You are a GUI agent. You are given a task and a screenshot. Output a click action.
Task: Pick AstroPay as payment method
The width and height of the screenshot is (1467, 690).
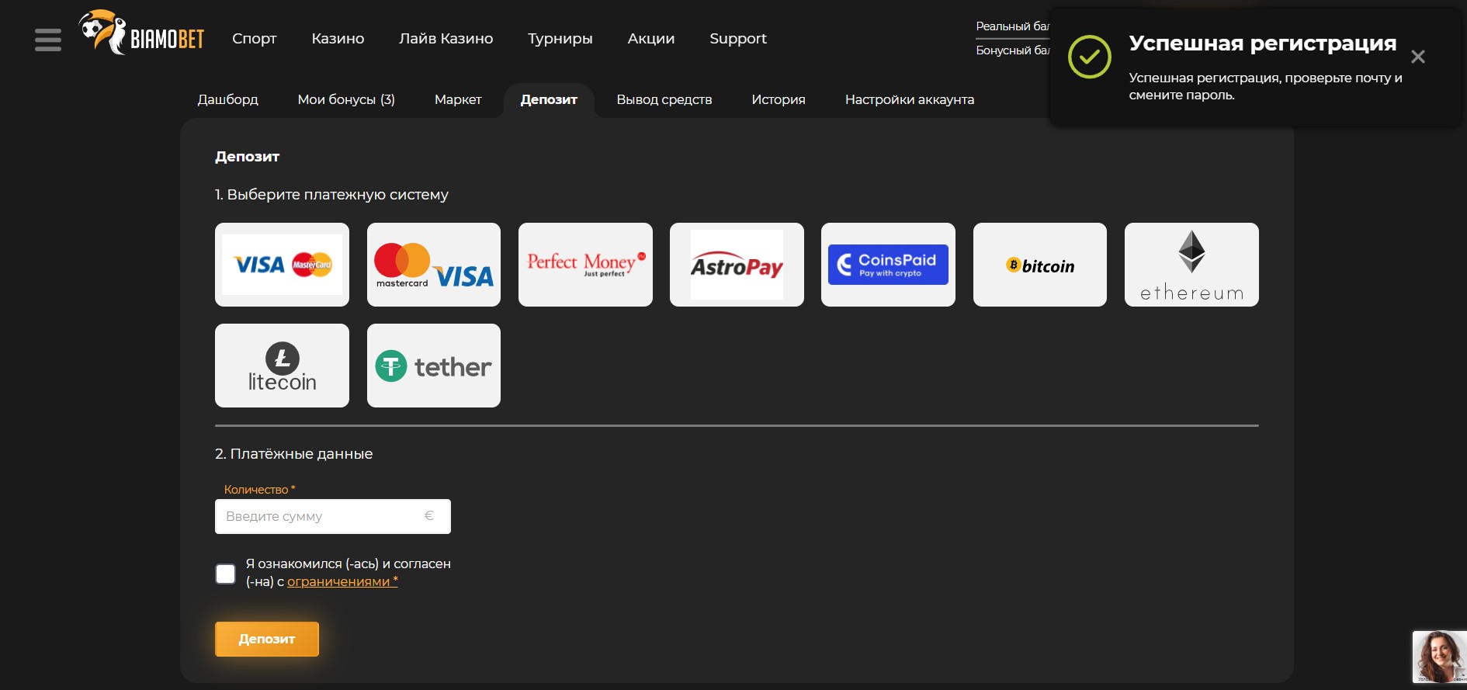(737, 265)
